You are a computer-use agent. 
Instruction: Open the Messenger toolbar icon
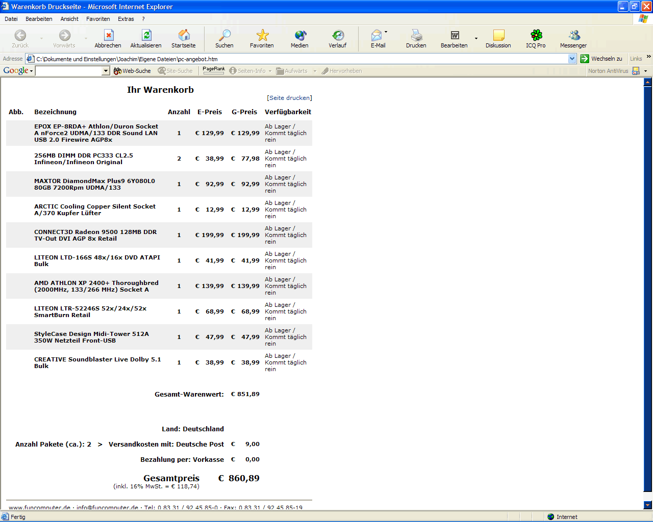pyautogui.click(x=574, y=35)
